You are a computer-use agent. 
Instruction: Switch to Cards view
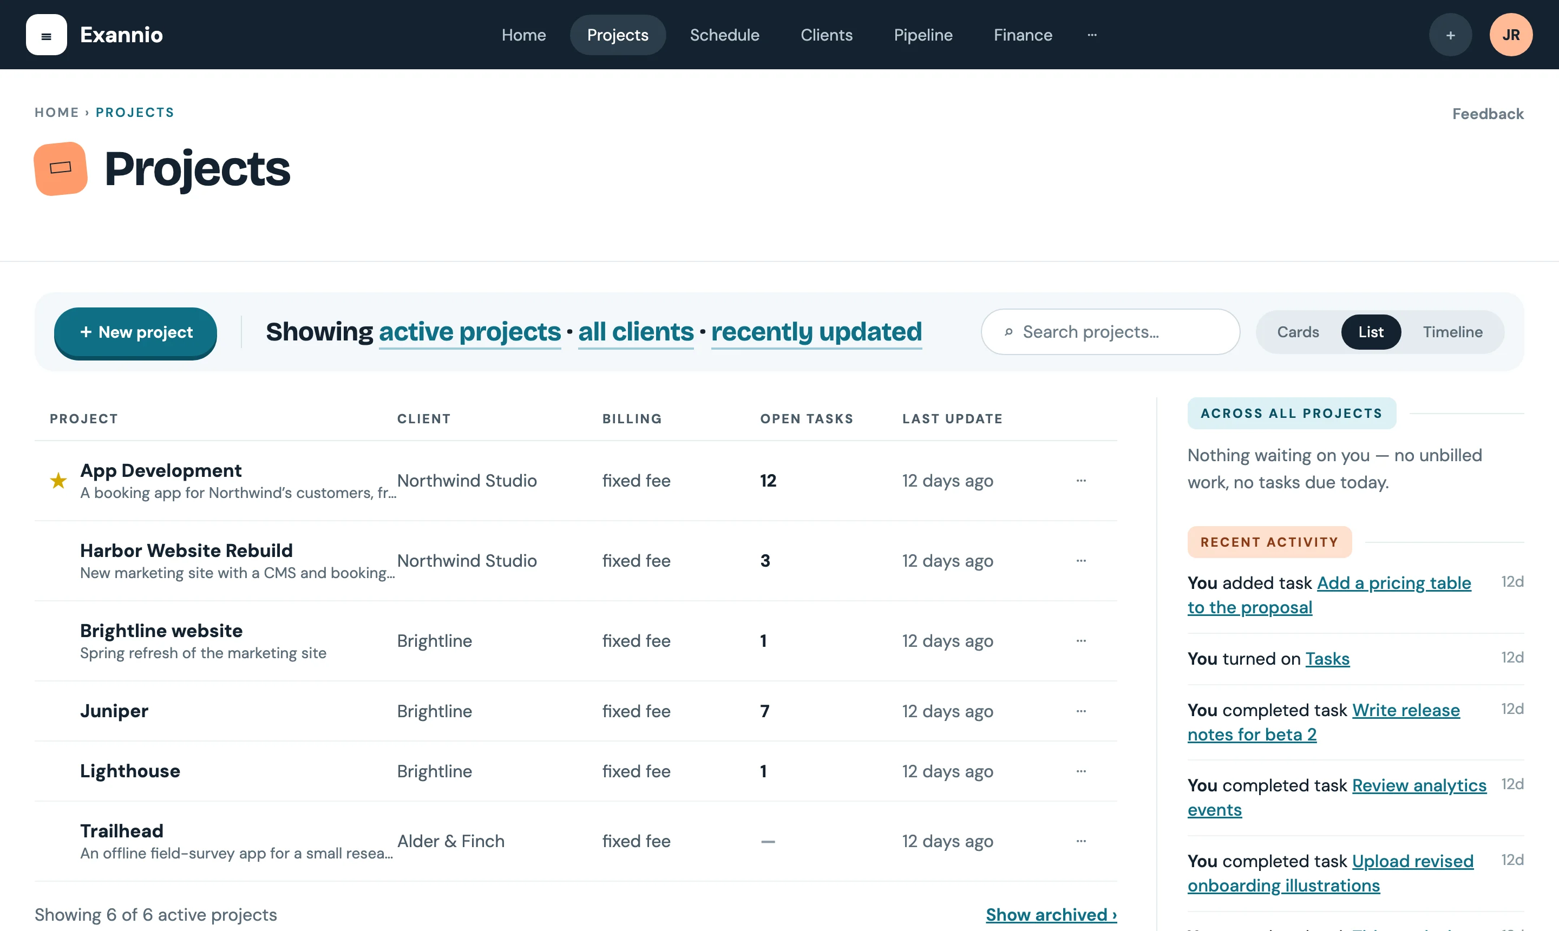1298,332
